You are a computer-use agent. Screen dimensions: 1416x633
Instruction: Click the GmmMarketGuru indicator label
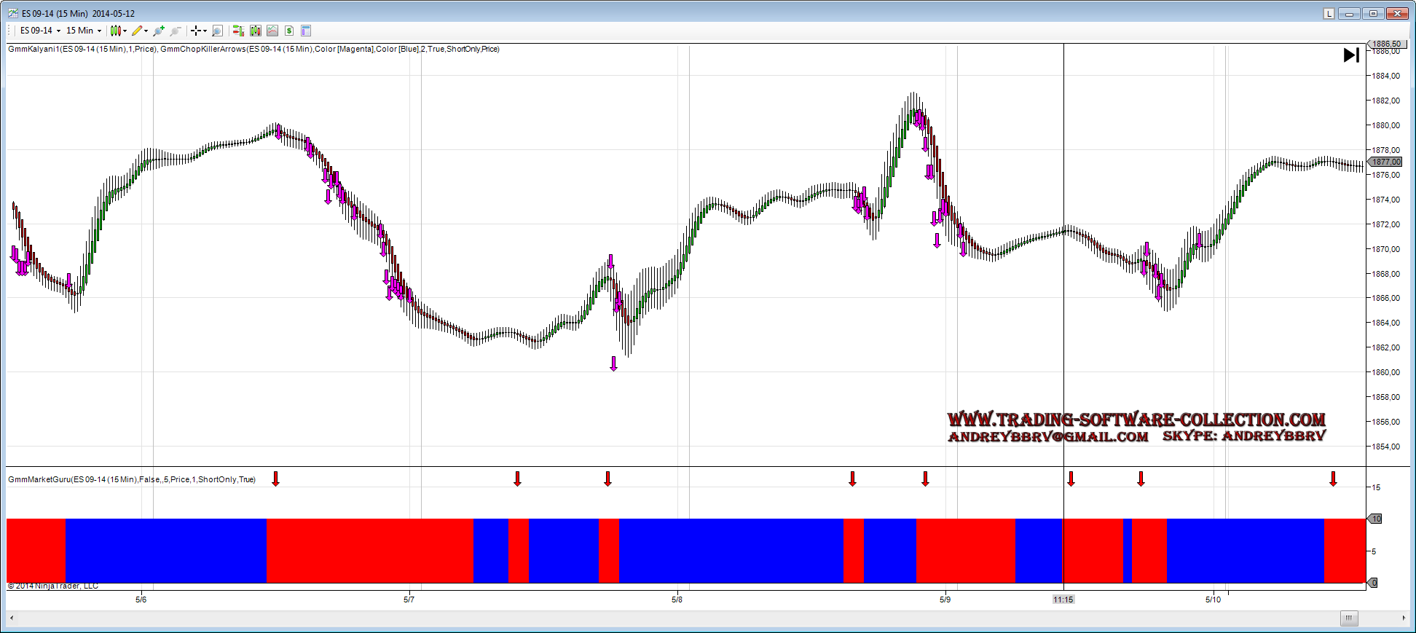tap(131, 479)
